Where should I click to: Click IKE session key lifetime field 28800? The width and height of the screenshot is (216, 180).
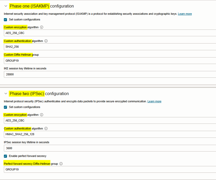[x=110, y=74]
